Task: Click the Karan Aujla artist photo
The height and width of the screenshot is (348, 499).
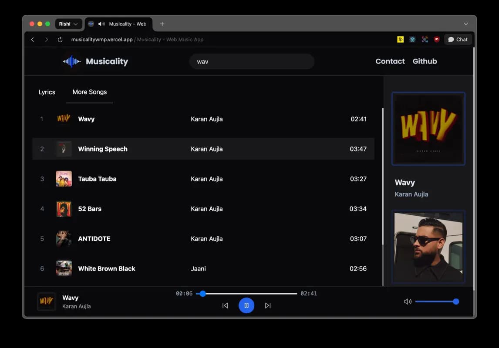Action: pyautogui.click(x=428, y=247)
